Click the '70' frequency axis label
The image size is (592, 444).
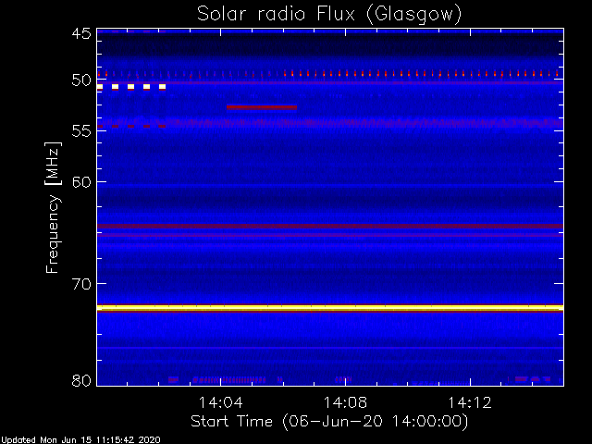81,284
